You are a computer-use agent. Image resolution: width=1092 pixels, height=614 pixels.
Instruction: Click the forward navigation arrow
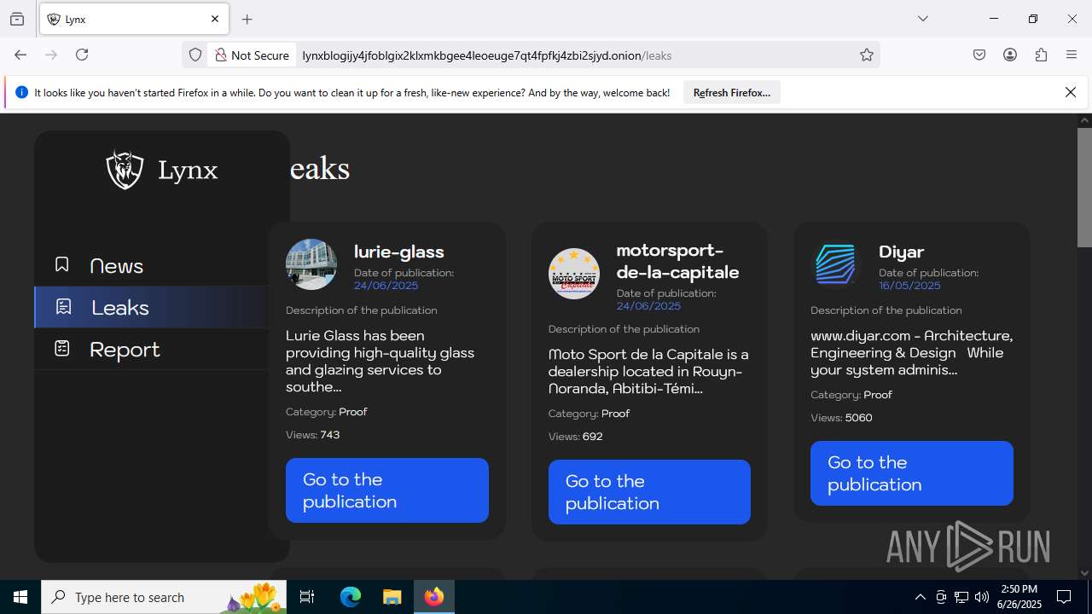click(x=51, y=55)
